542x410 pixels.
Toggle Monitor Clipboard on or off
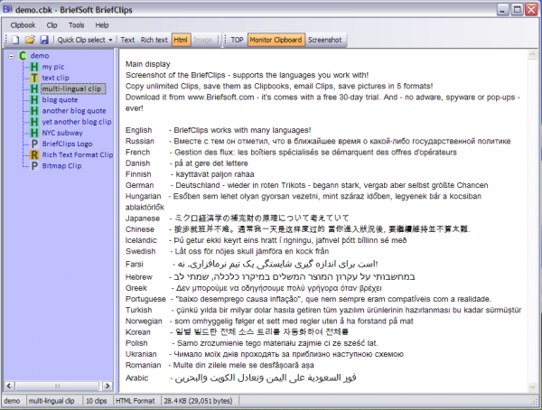pos(276,40)
